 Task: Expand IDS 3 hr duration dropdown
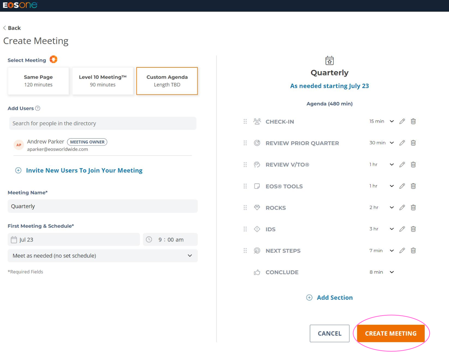[392, 229]
